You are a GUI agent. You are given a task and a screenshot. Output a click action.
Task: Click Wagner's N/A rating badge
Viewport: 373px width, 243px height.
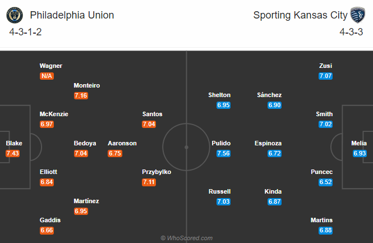point(47,76)
